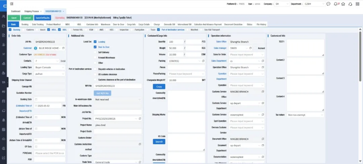Tick the US customs clearance checkbox

pos(95,74)
